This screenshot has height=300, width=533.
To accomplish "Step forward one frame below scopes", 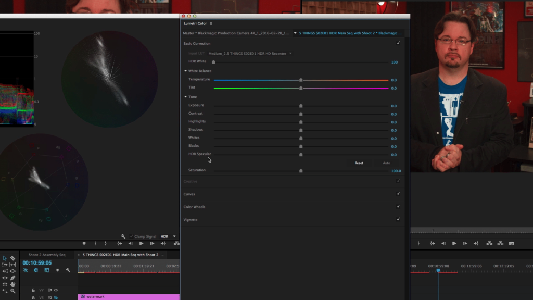I will (x=152, y=244).
